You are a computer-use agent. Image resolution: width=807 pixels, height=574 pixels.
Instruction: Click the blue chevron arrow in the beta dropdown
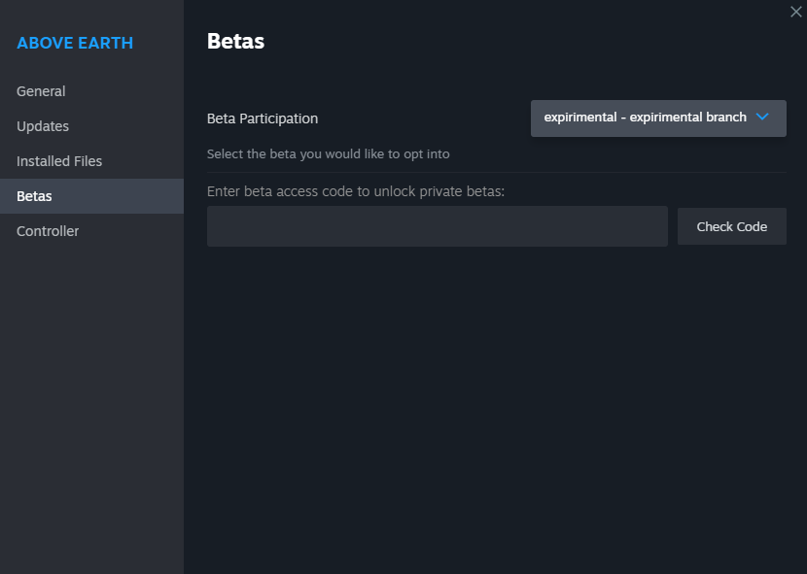point(762,118)
